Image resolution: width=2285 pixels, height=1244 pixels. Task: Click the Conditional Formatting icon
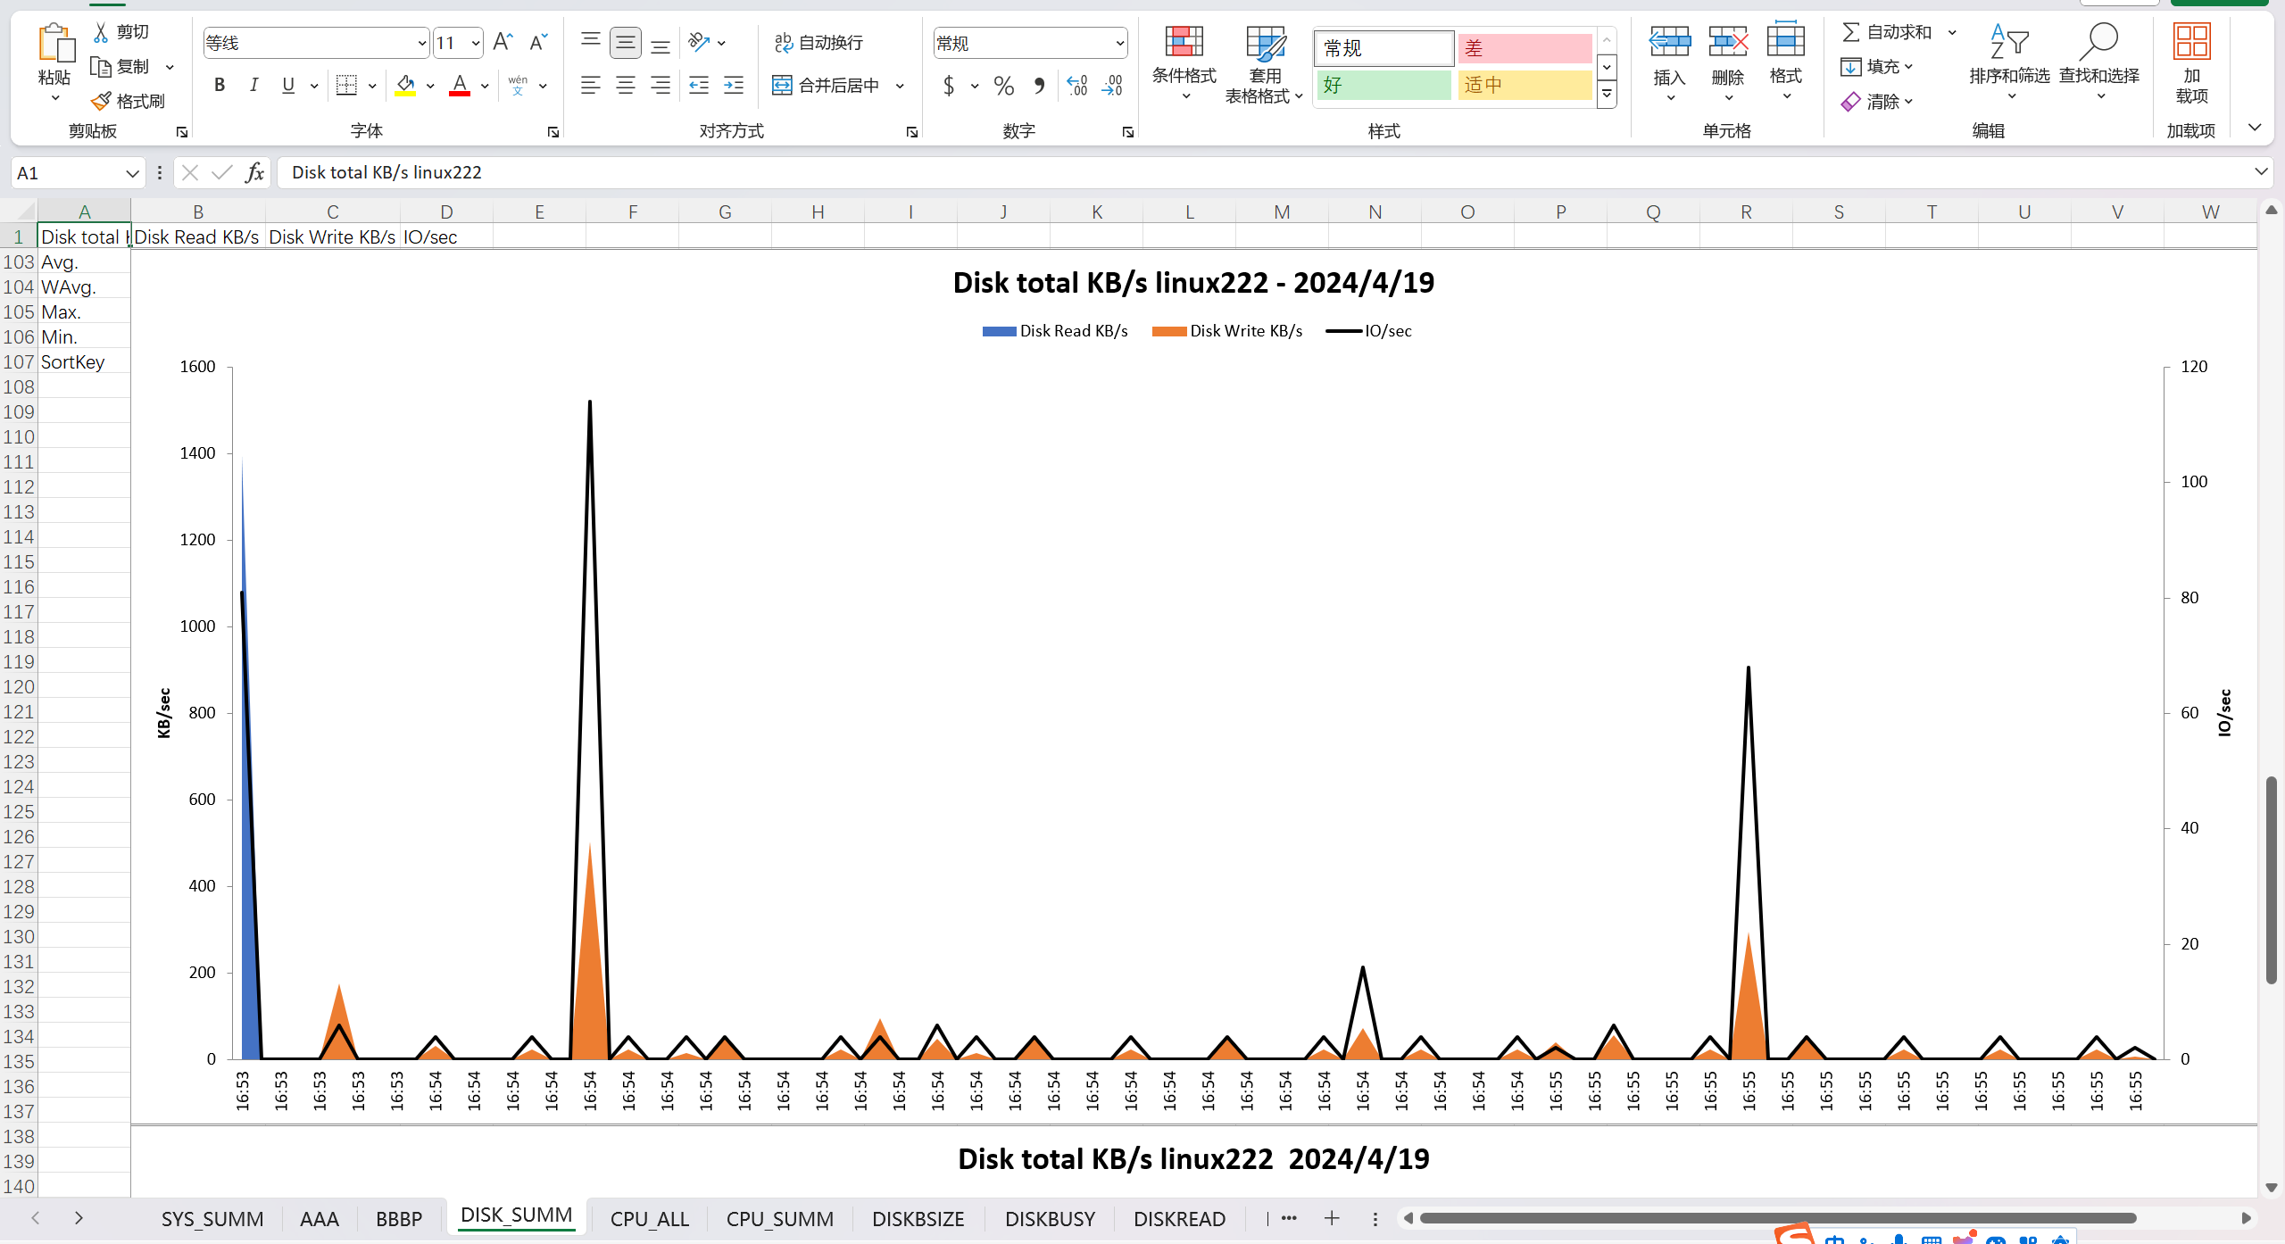click(1184, 43)
